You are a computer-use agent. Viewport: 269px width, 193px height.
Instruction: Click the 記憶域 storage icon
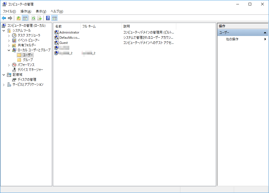tap(9, 75)
